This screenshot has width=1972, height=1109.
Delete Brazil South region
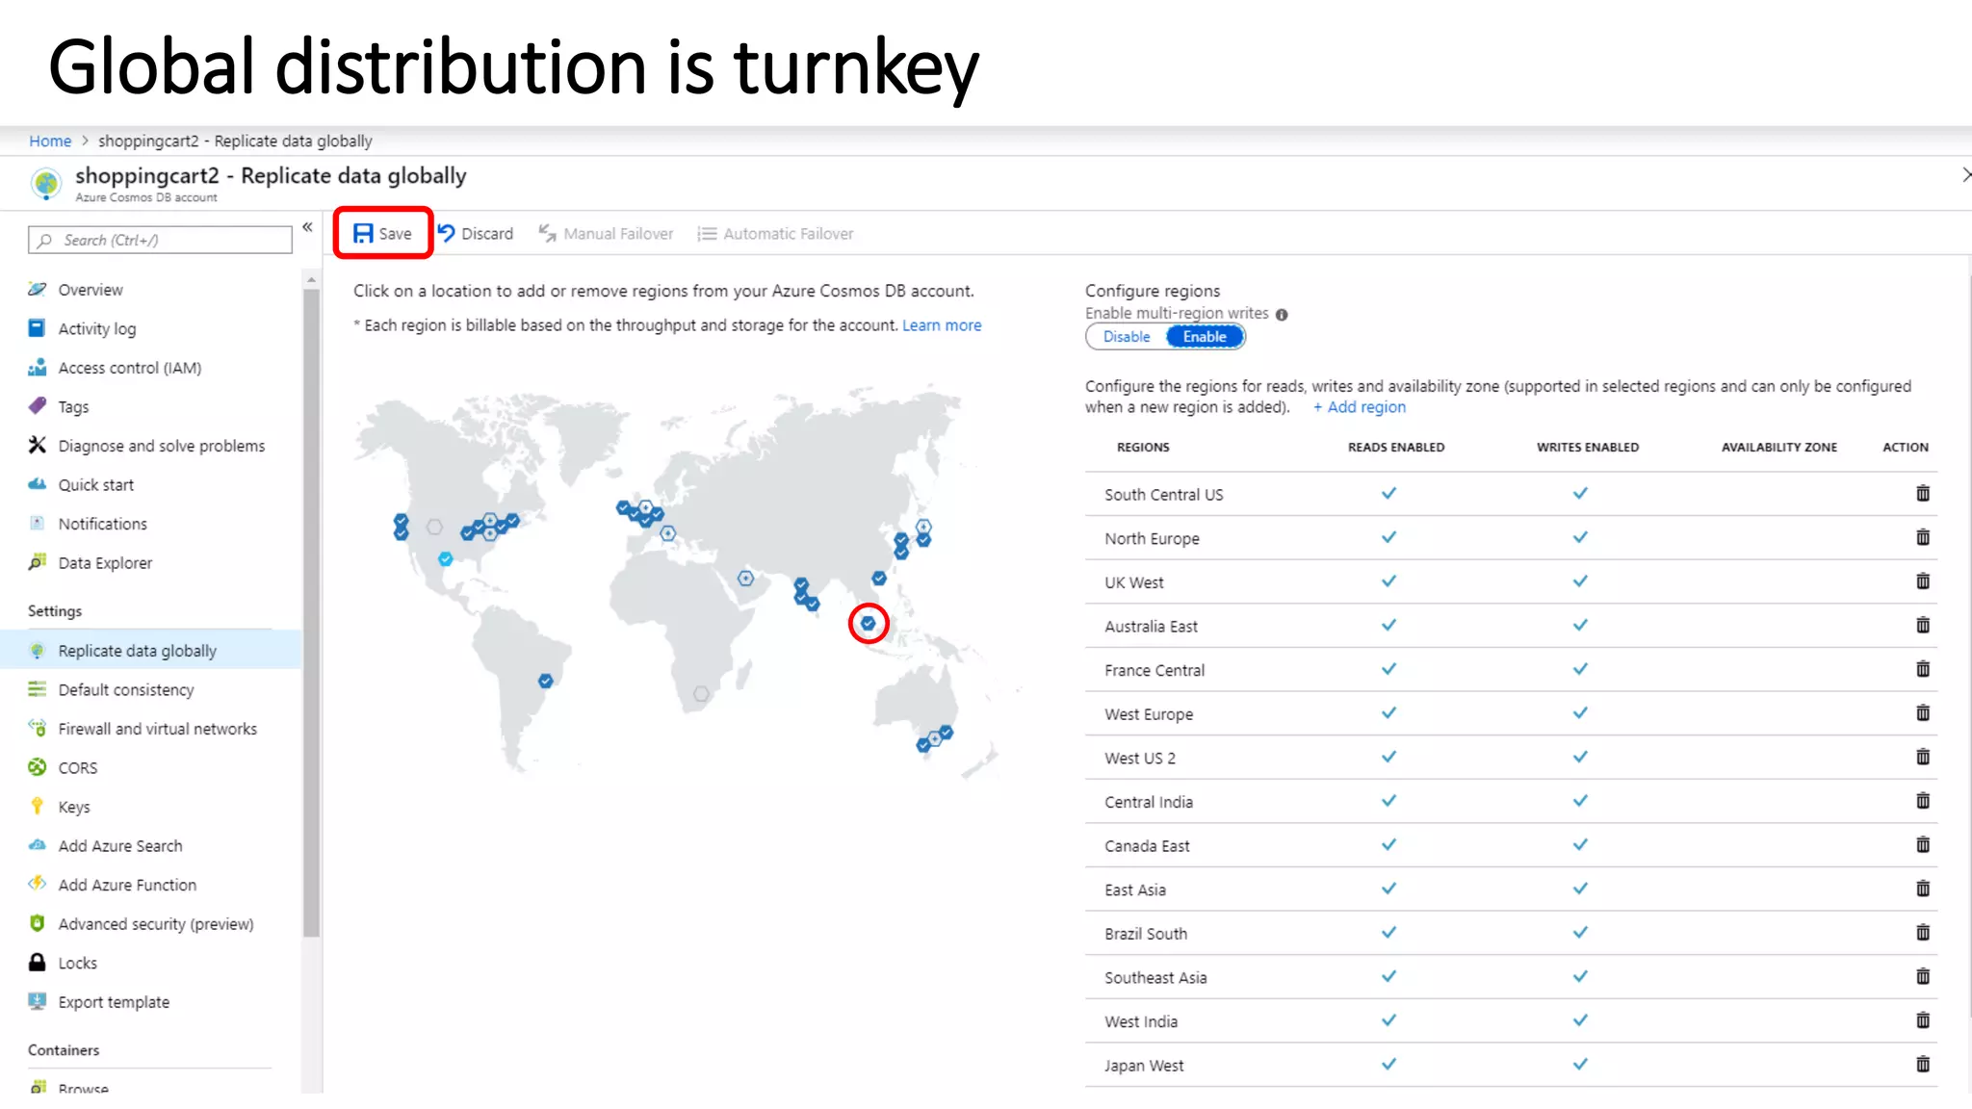(1923, 932)
